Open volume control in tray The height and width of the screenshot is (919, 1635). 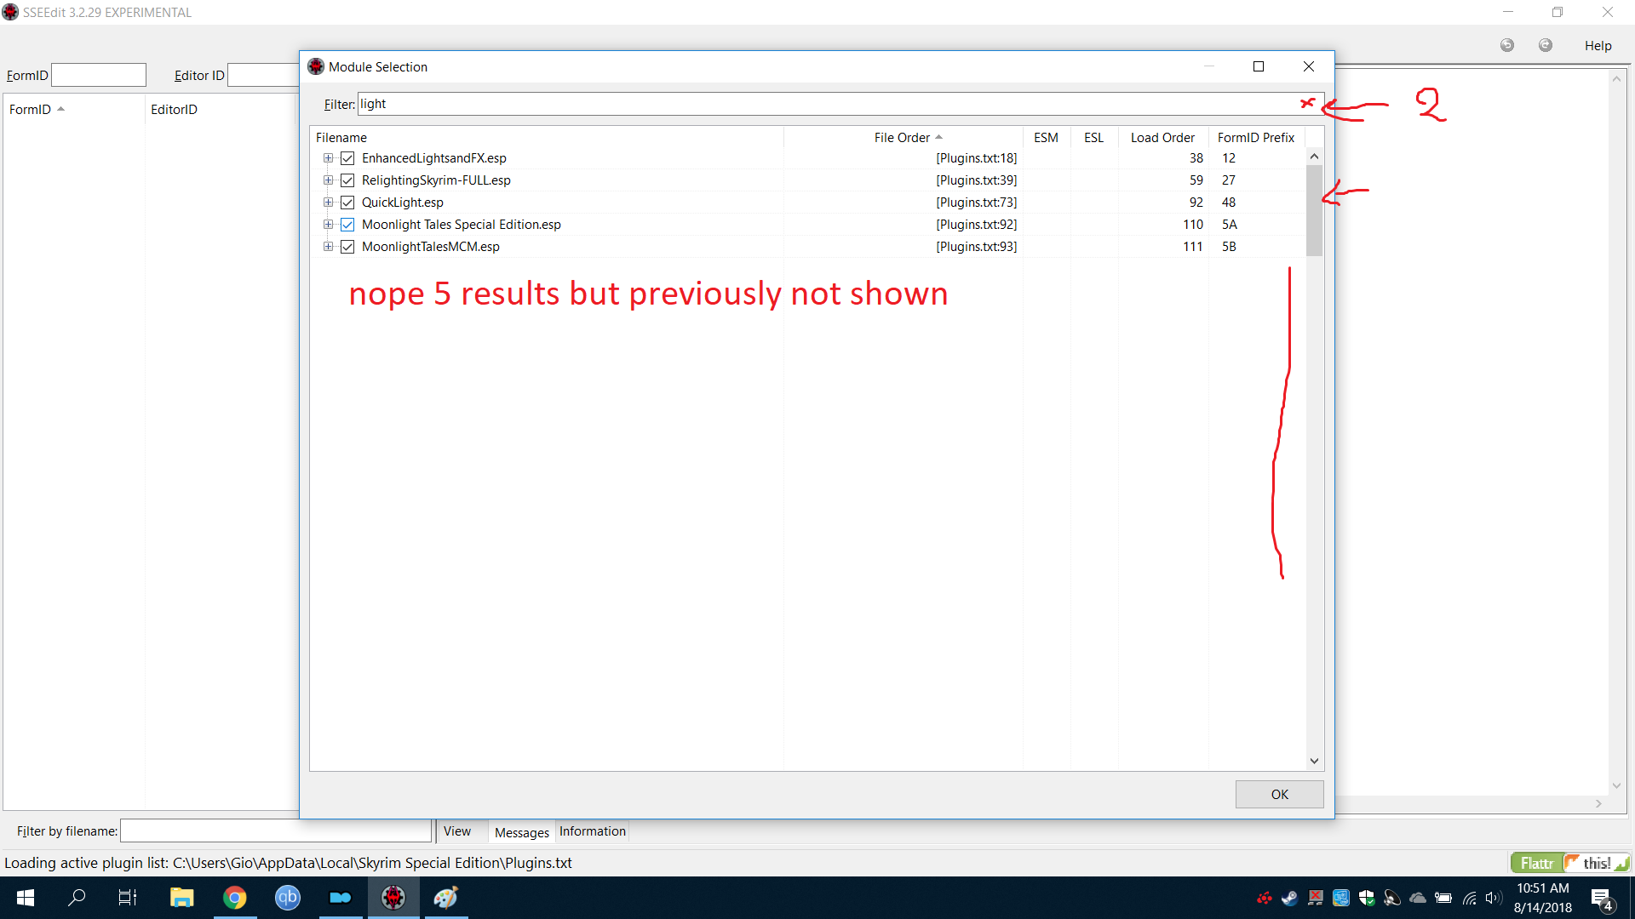[x=1494, y=898]
